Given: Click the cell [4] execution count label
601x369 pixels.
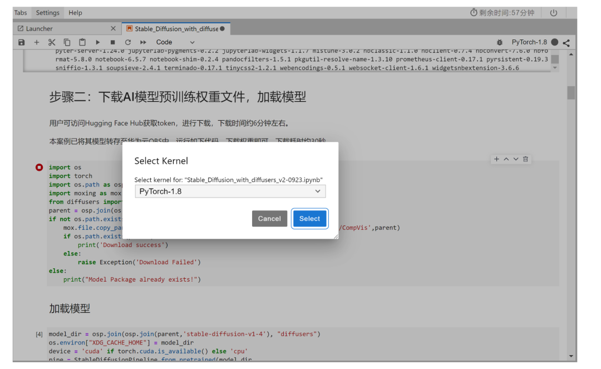Looking at the screenshot, I should pyautogui.click(x=39, y=334).
